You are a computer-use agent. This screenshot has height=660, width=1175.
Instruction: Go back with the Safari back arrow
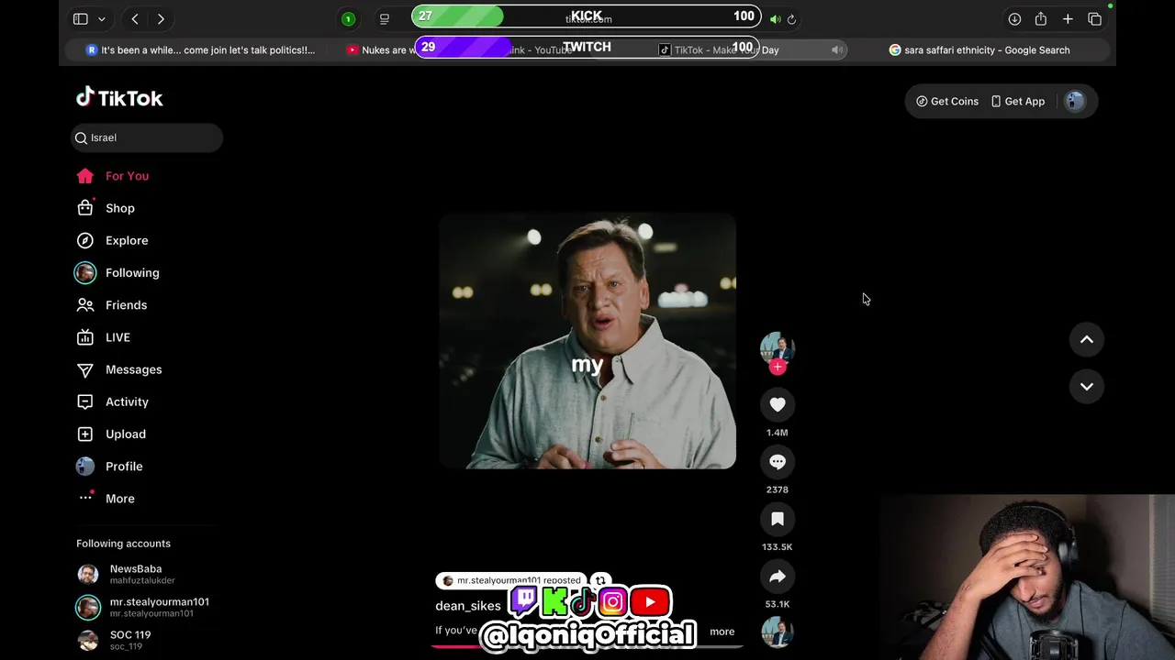[135, 18]
